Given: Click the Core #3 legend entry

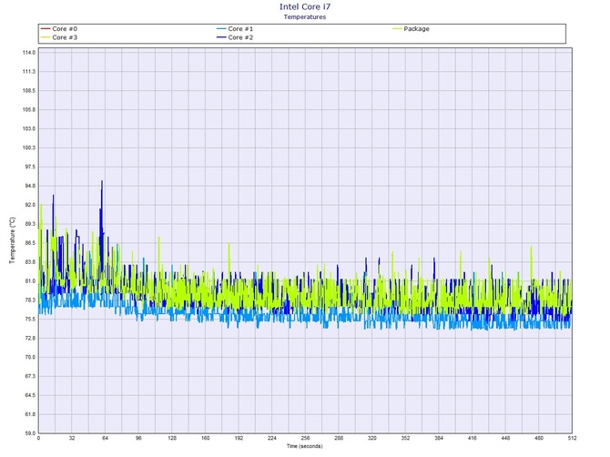Looking at the screenshot, I should (x=59, y=37).
